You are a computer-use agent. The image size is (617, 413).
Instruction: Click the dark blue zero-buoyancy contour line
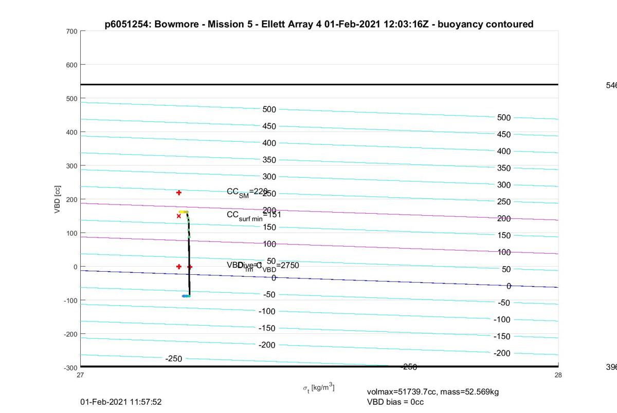pos(319,278)
